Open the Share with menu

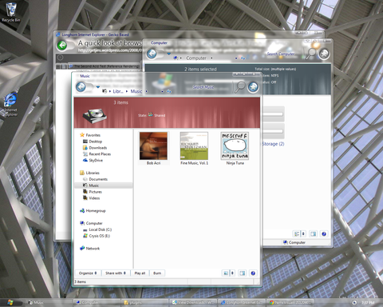pos(116,273)
